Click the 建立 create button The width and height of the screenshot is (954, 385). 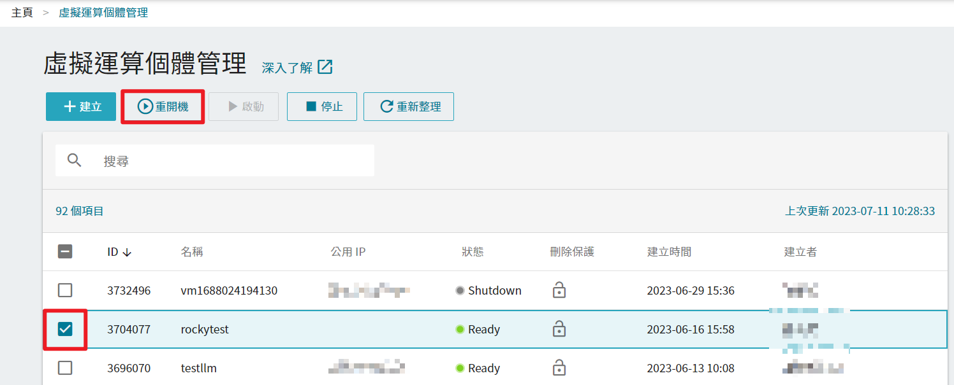pyautogui.click(x=81, y=106)
